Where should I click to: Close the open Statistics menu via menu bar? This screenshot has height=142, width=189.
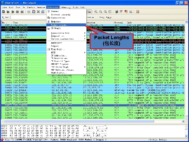coord(53,7)
